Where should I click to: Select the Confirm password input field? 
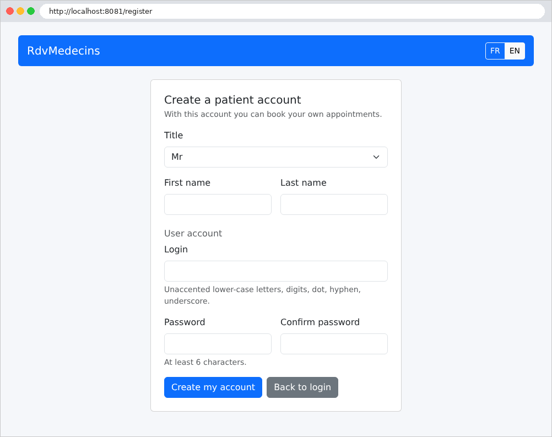click(x=334, y=344)
